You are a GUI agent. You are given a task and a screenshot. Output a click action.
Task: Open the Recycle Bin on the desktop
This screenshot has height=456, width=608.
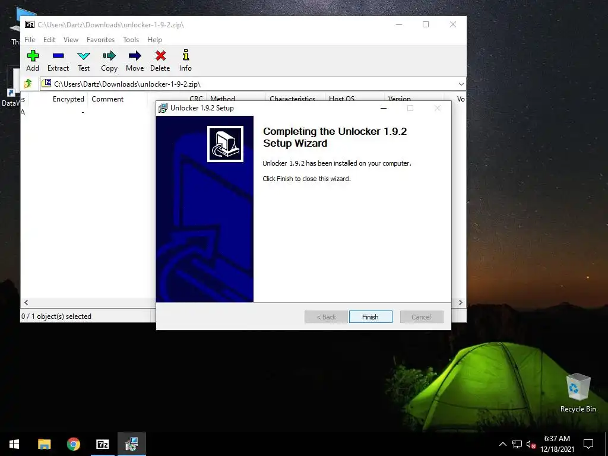tap(578, 392)
